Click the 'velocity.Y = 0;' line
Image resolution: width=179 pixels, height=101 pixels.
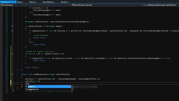coord(32,81)
